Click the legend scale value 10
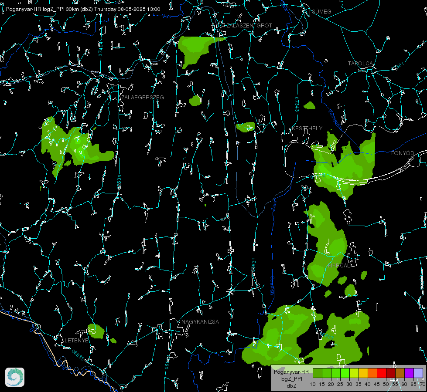427x392 pixels. pyautogui.click(x=313, y=384)
